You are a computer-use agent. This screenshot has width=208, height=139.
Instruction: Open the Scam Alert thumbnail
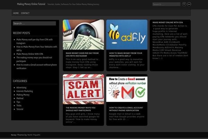84,89
